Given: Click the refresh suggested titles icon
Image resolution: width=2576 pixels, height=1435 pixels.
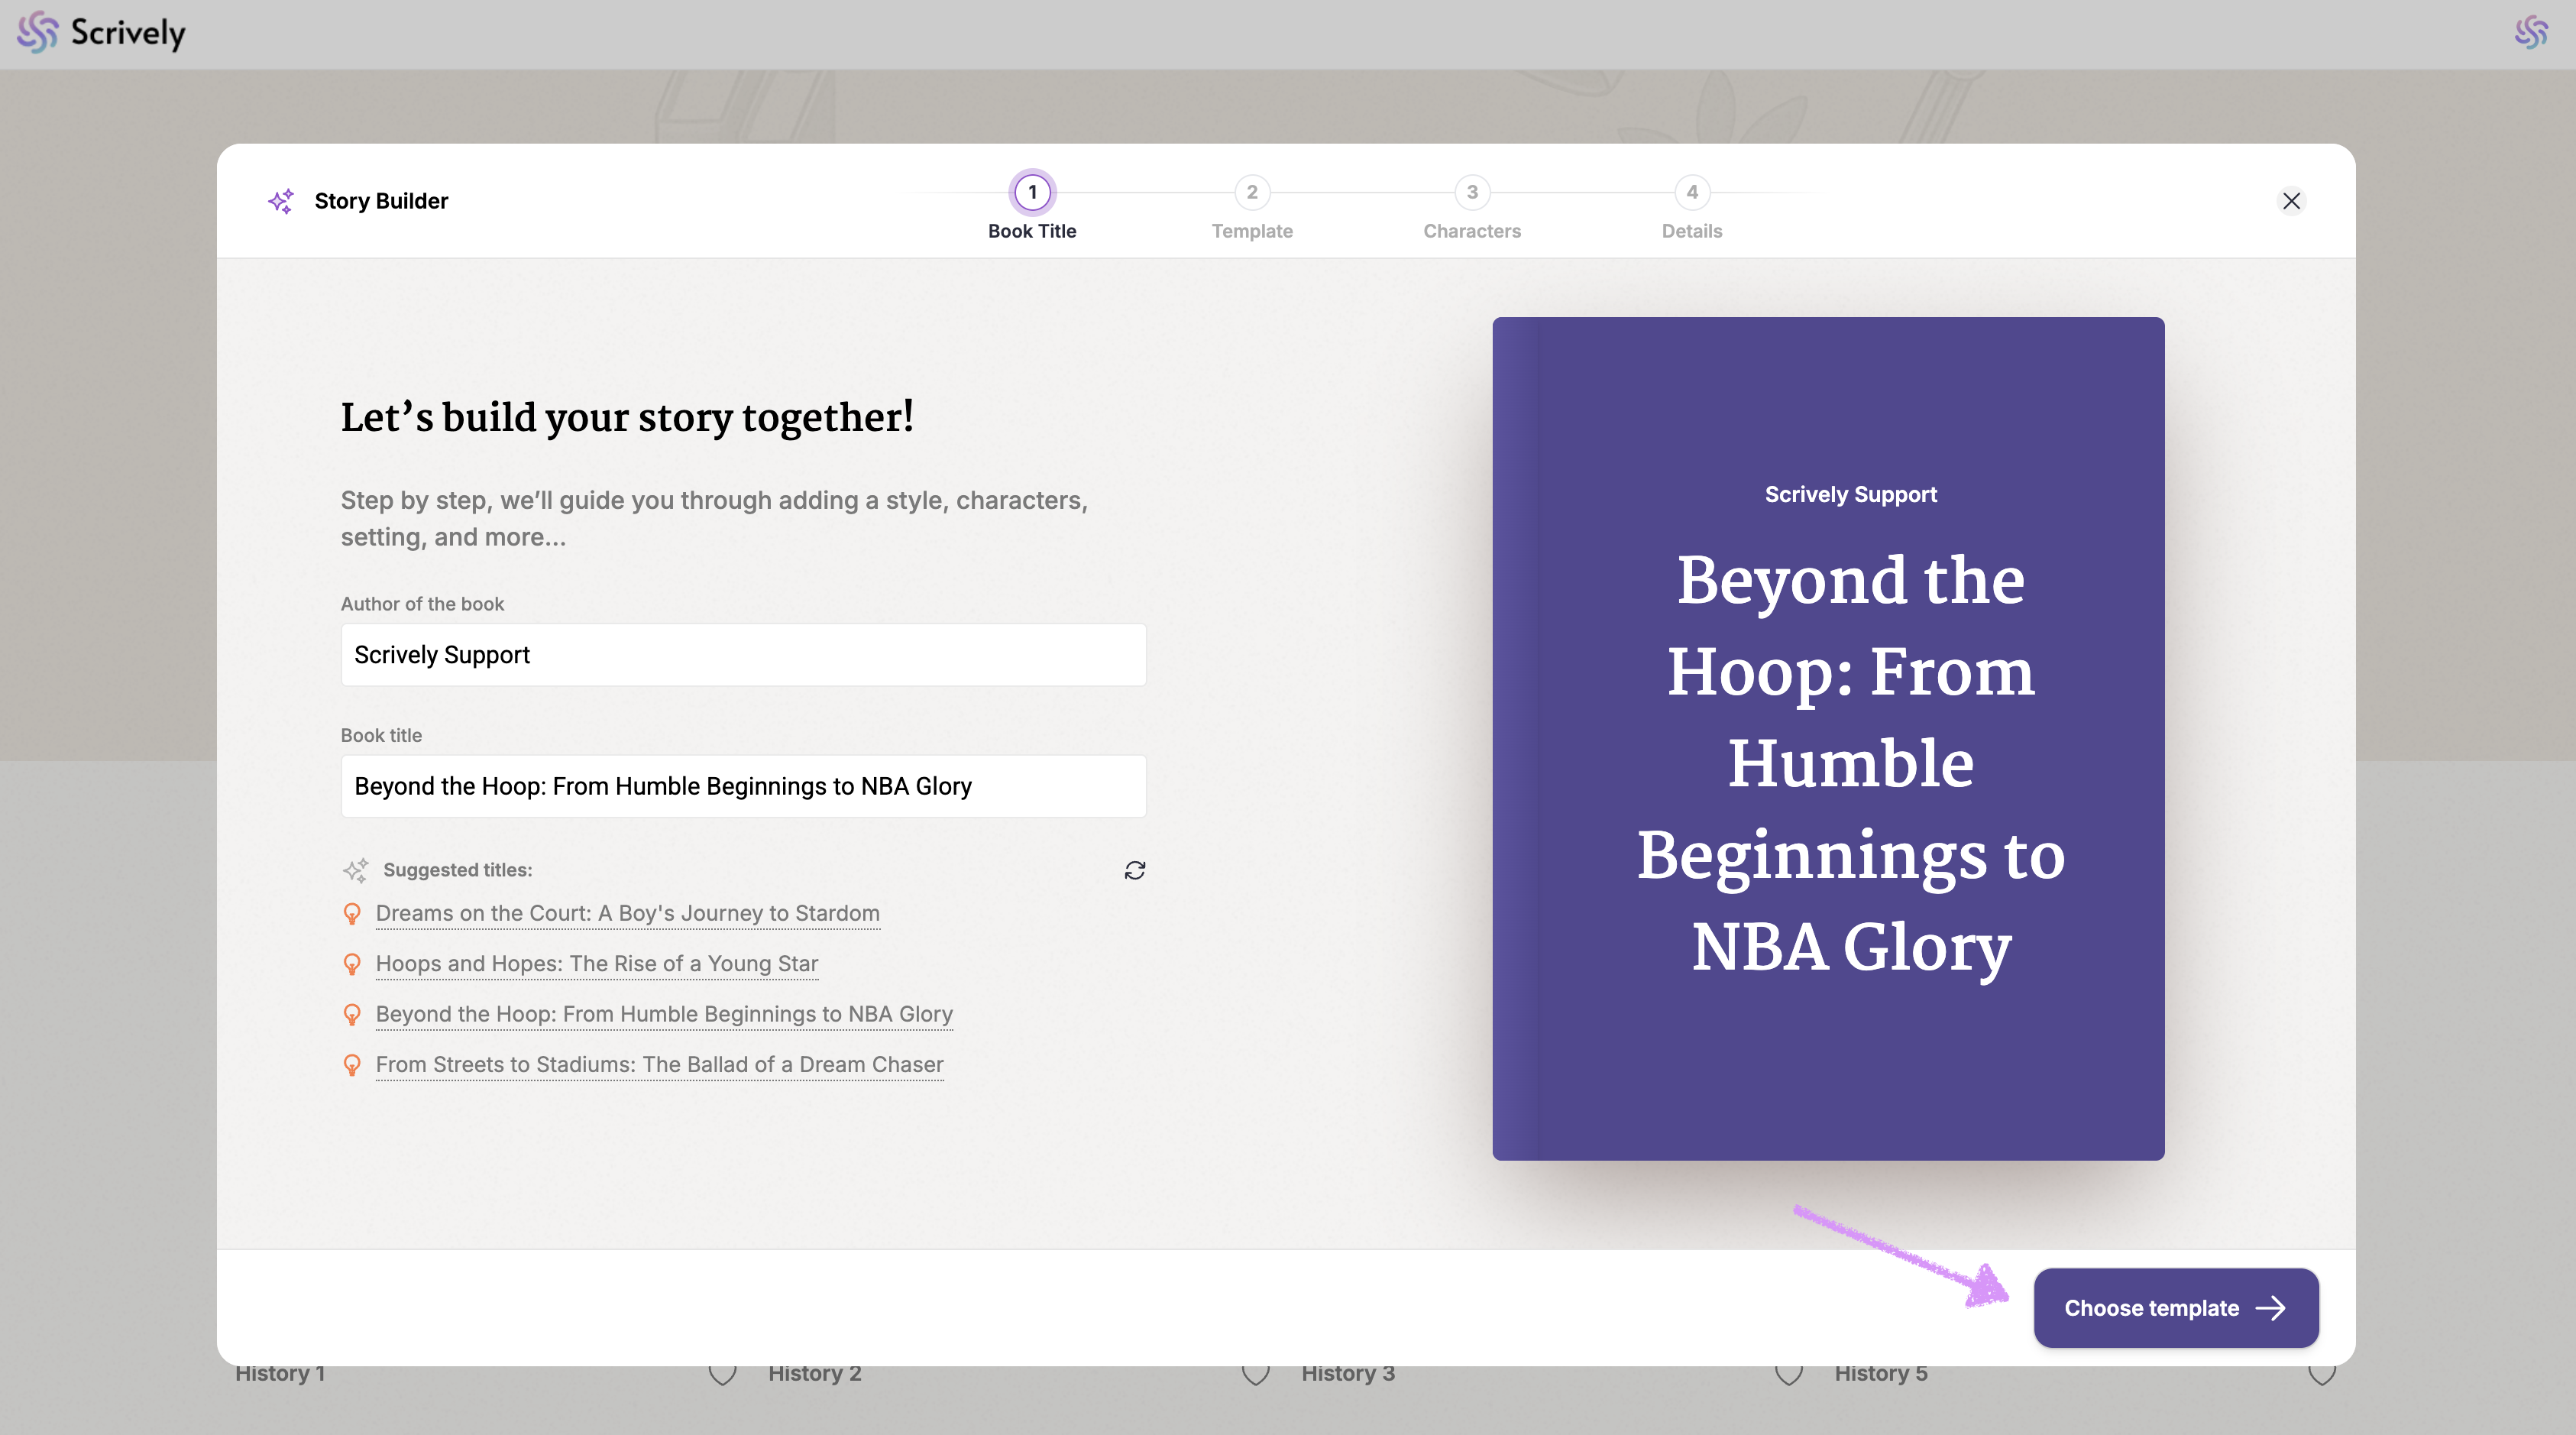Looking at the screenshot, I should (1134, 870).
